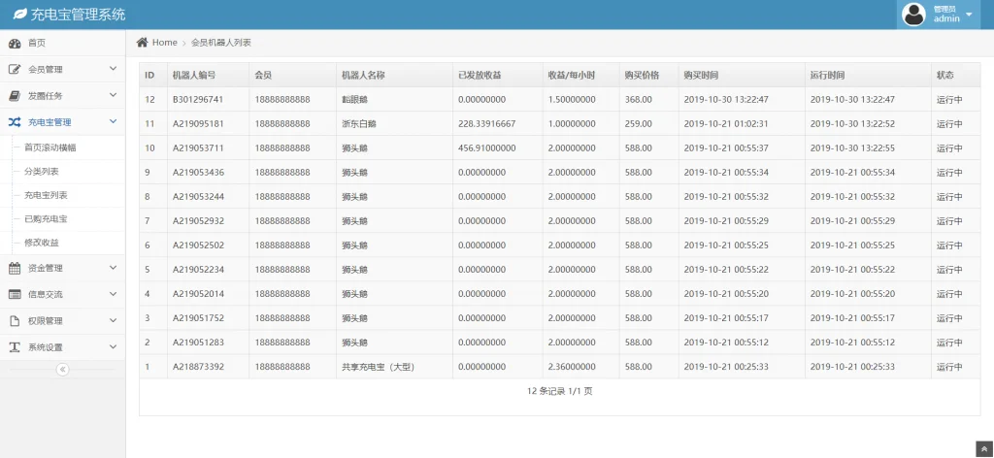Screen dimensions: 994x458
Task: Click robot name 共享充电宝（大型）
Action: 378,367
